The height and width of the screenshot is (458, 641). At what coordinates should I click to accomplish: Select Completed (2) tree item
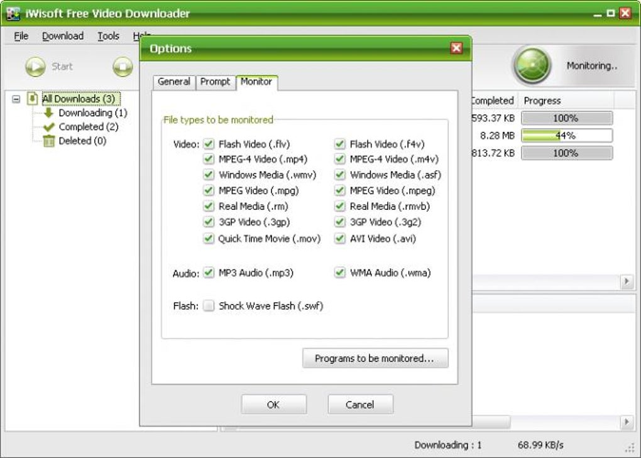click(89, 127)
